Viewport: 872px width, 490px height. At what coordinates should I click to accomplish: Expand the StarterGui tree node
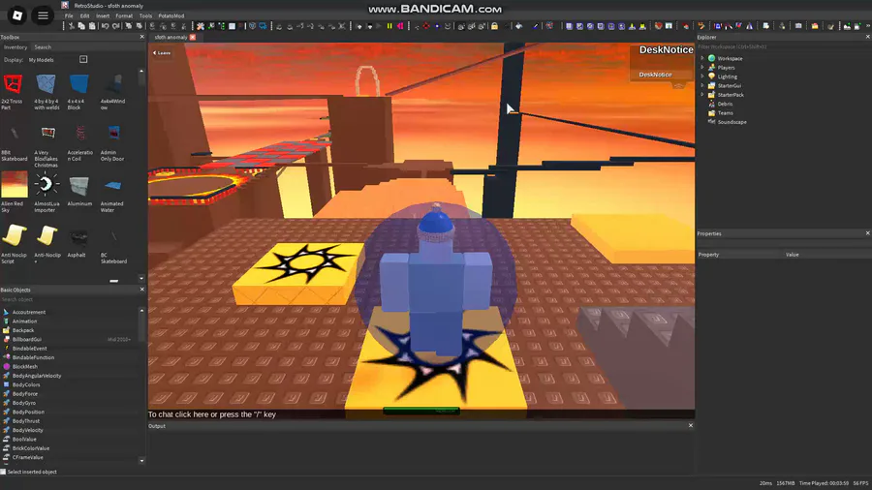pos(702,85)
